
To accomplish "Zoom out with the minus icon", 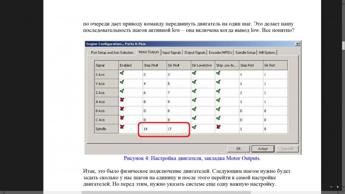I will 331,187.
